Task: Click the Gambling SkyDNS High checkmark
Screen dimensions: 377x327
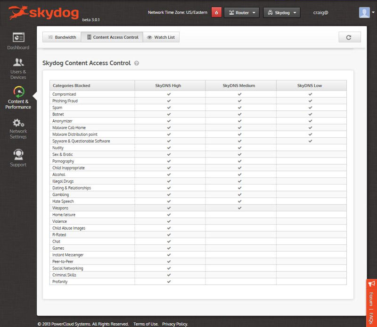Action: (x=169, y=194)
